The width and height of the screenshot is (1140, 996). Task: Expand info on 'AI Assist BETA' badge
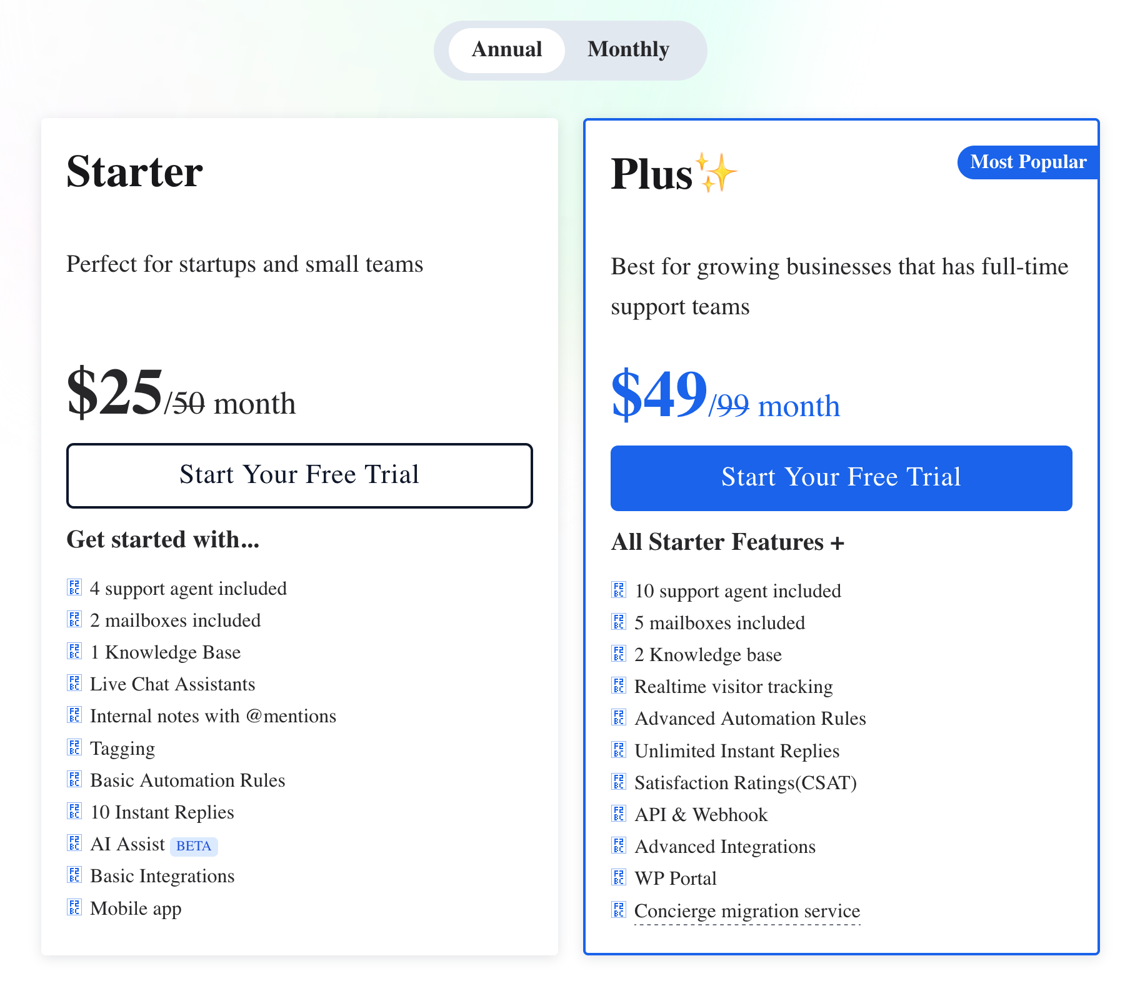tap(194, 845)
